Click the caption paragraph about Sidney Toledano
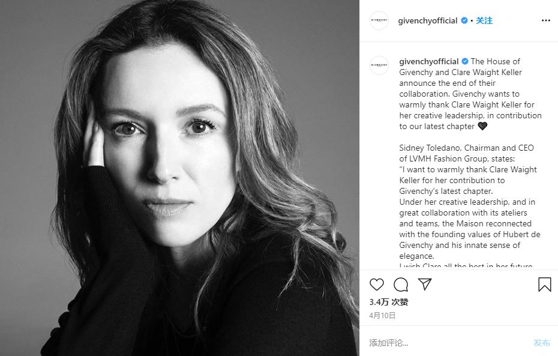Viewport: 558px width, 356px height. pyautogui.click(x=466, y=153)
